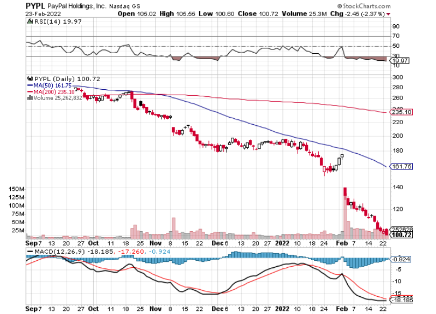Click the 50 midline label on RSI axis
The width and height of the screenshot is (436, 314).
pyautogui.click(x=396, y=46)
